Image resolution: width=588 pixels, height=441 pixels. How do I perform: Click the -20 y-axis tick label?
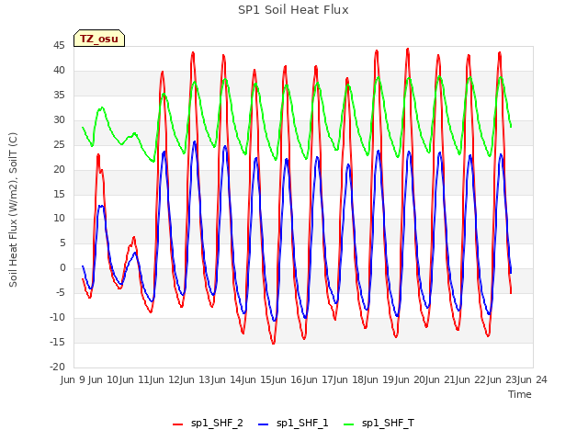click(x=58, y=367)
